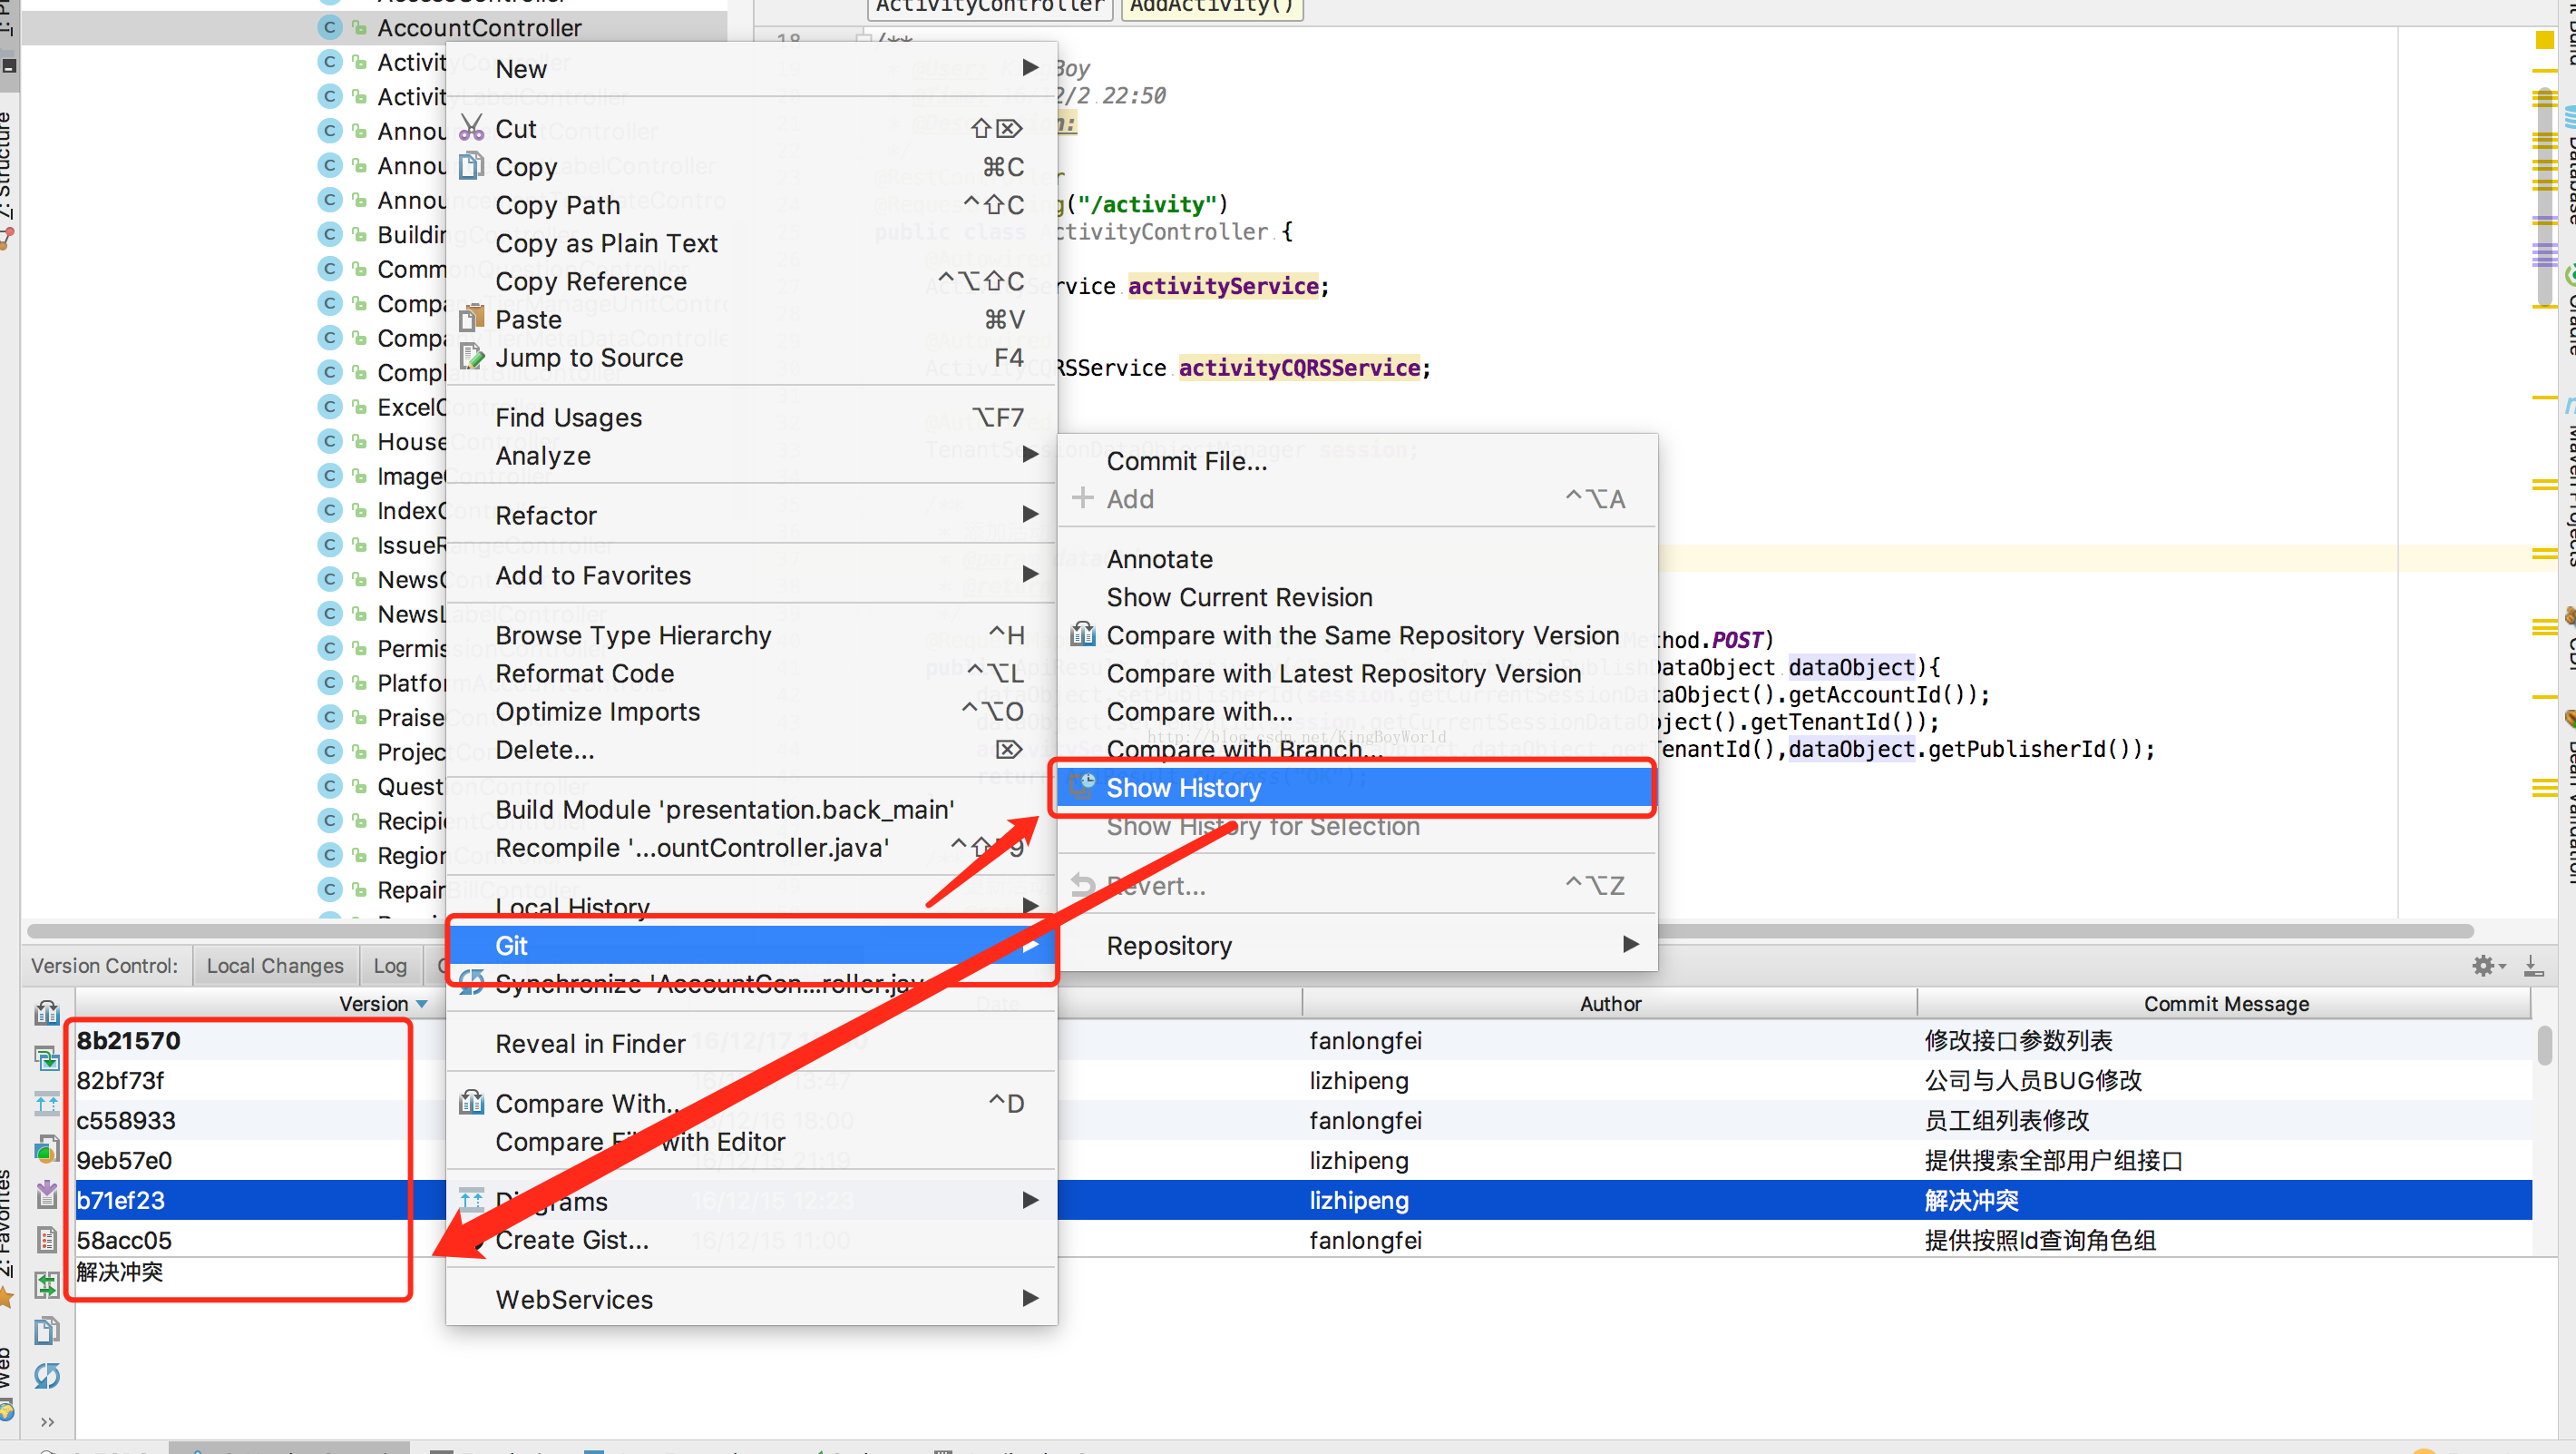
Task: Open the Log tab
Action: click(389, 966)
